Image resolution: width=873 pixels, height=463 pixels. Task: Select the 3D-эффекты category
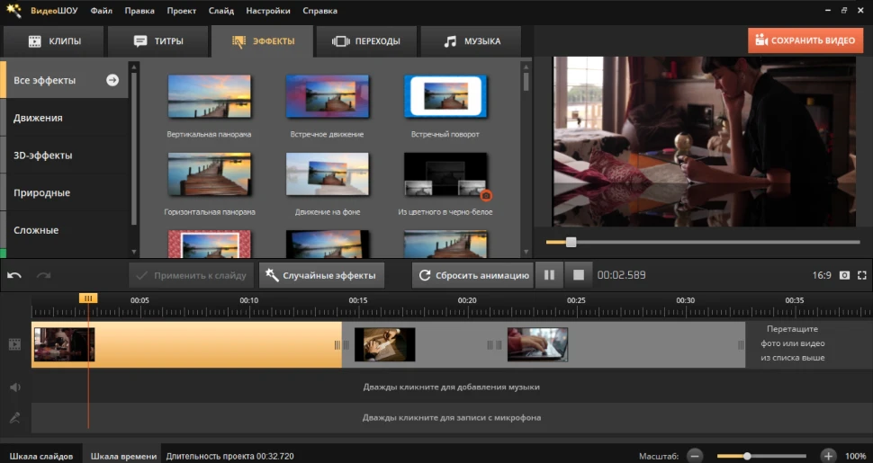64,156
